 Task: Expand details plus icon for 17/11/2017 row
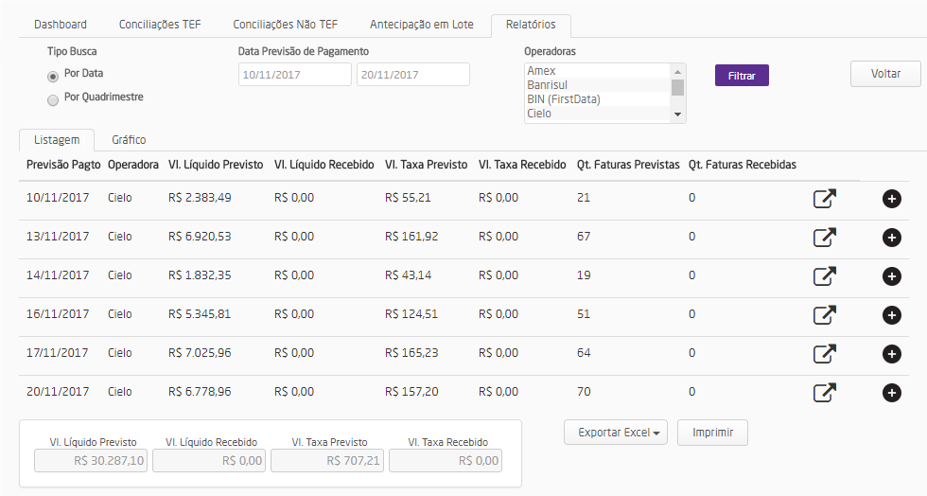[x=891, y=354]
